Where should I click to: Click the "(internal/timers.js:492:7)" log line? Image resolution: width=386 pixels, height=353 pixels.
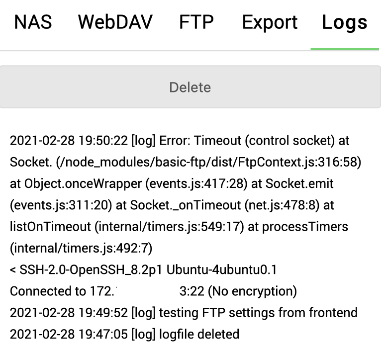point(81,248)
